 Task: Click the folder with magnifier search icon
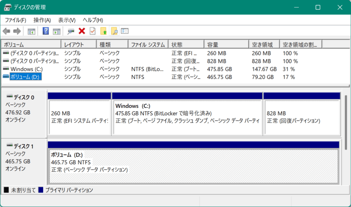point(114,31)
